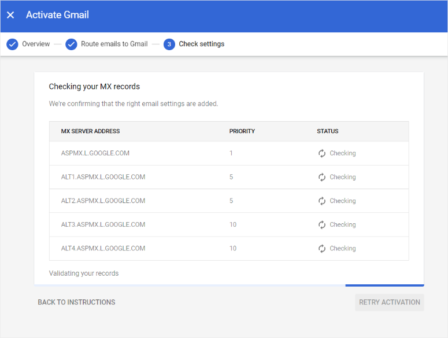Image resolution: width=448 pixels, height=338 pixels.
Task: Click the Checking your MX records heading
Action: (x=94, y=87)
